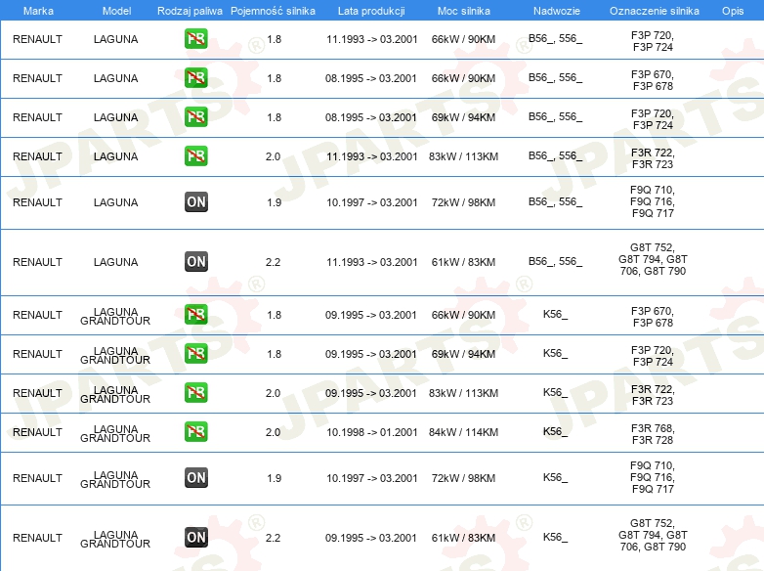The width and height of the screenshot is (764, 571).
Task: Click '10.1998 -> 01.2001' production dates
Action: click(372, 432)
